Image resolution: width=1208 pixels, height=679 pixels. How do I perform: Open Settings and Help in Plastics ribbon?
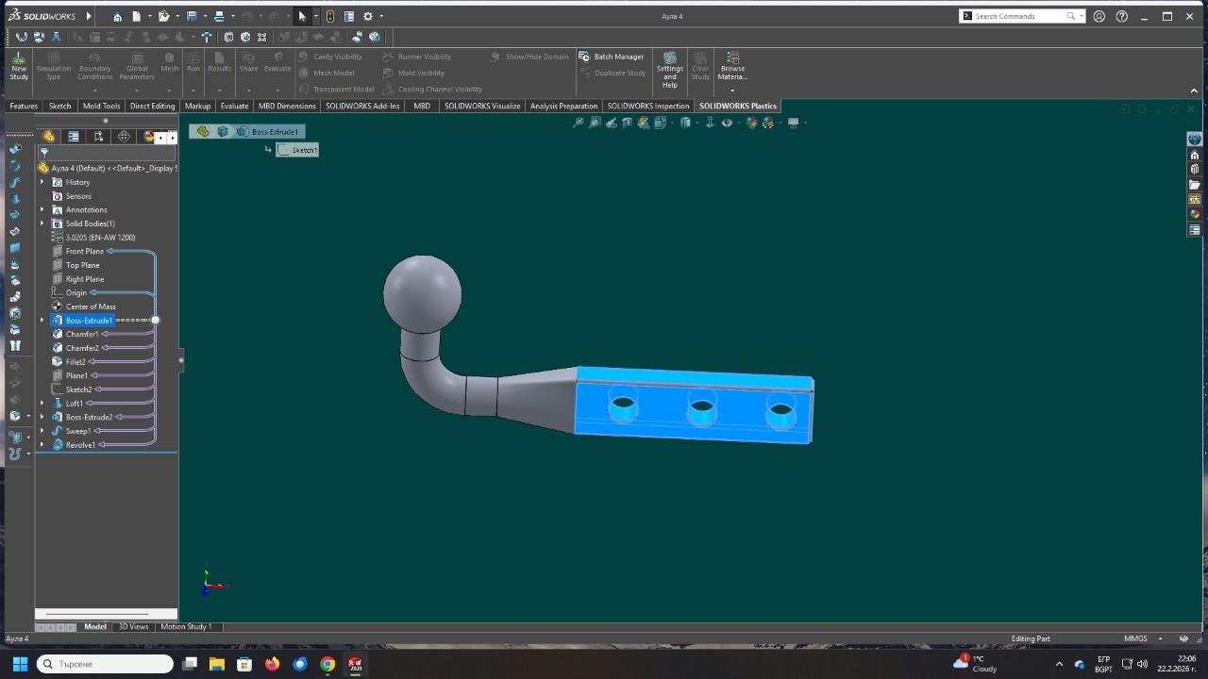[x=669, y=69]
